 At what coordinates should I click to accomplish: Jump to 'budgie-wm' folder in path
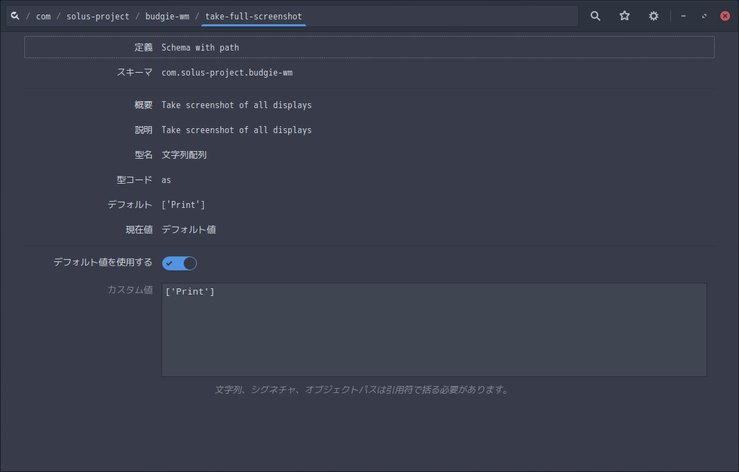click(x=167, y=17)
